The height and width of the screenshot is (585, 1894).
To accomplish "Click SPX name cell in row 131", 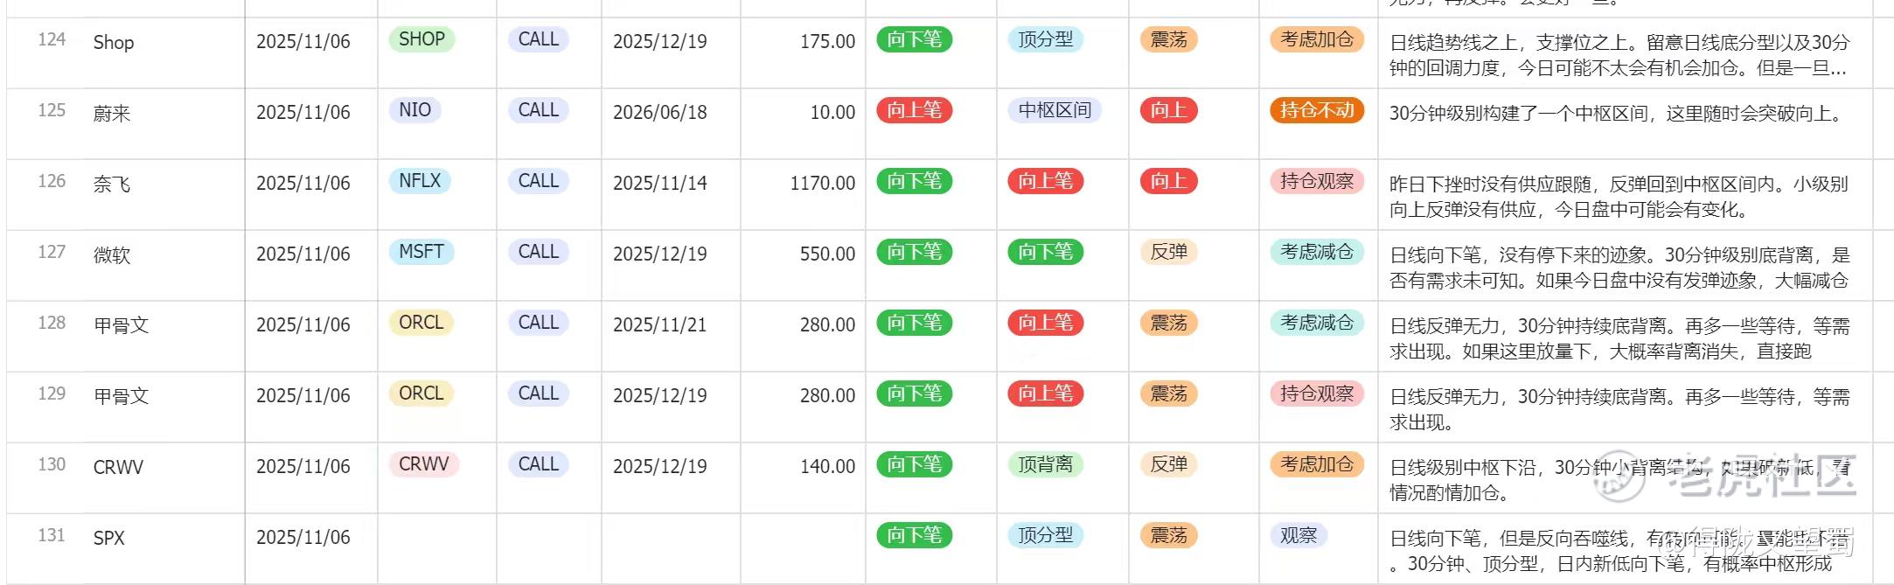I will tap(109, 538).
